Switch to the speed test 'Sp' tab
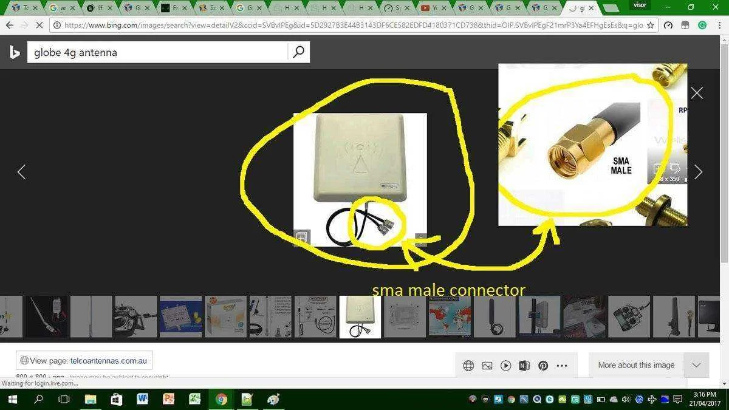 coord(395,8)
